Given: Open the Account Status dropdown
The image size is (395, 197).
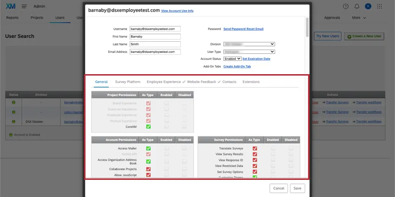Looking at the screenshot, I should coord(232,59).
